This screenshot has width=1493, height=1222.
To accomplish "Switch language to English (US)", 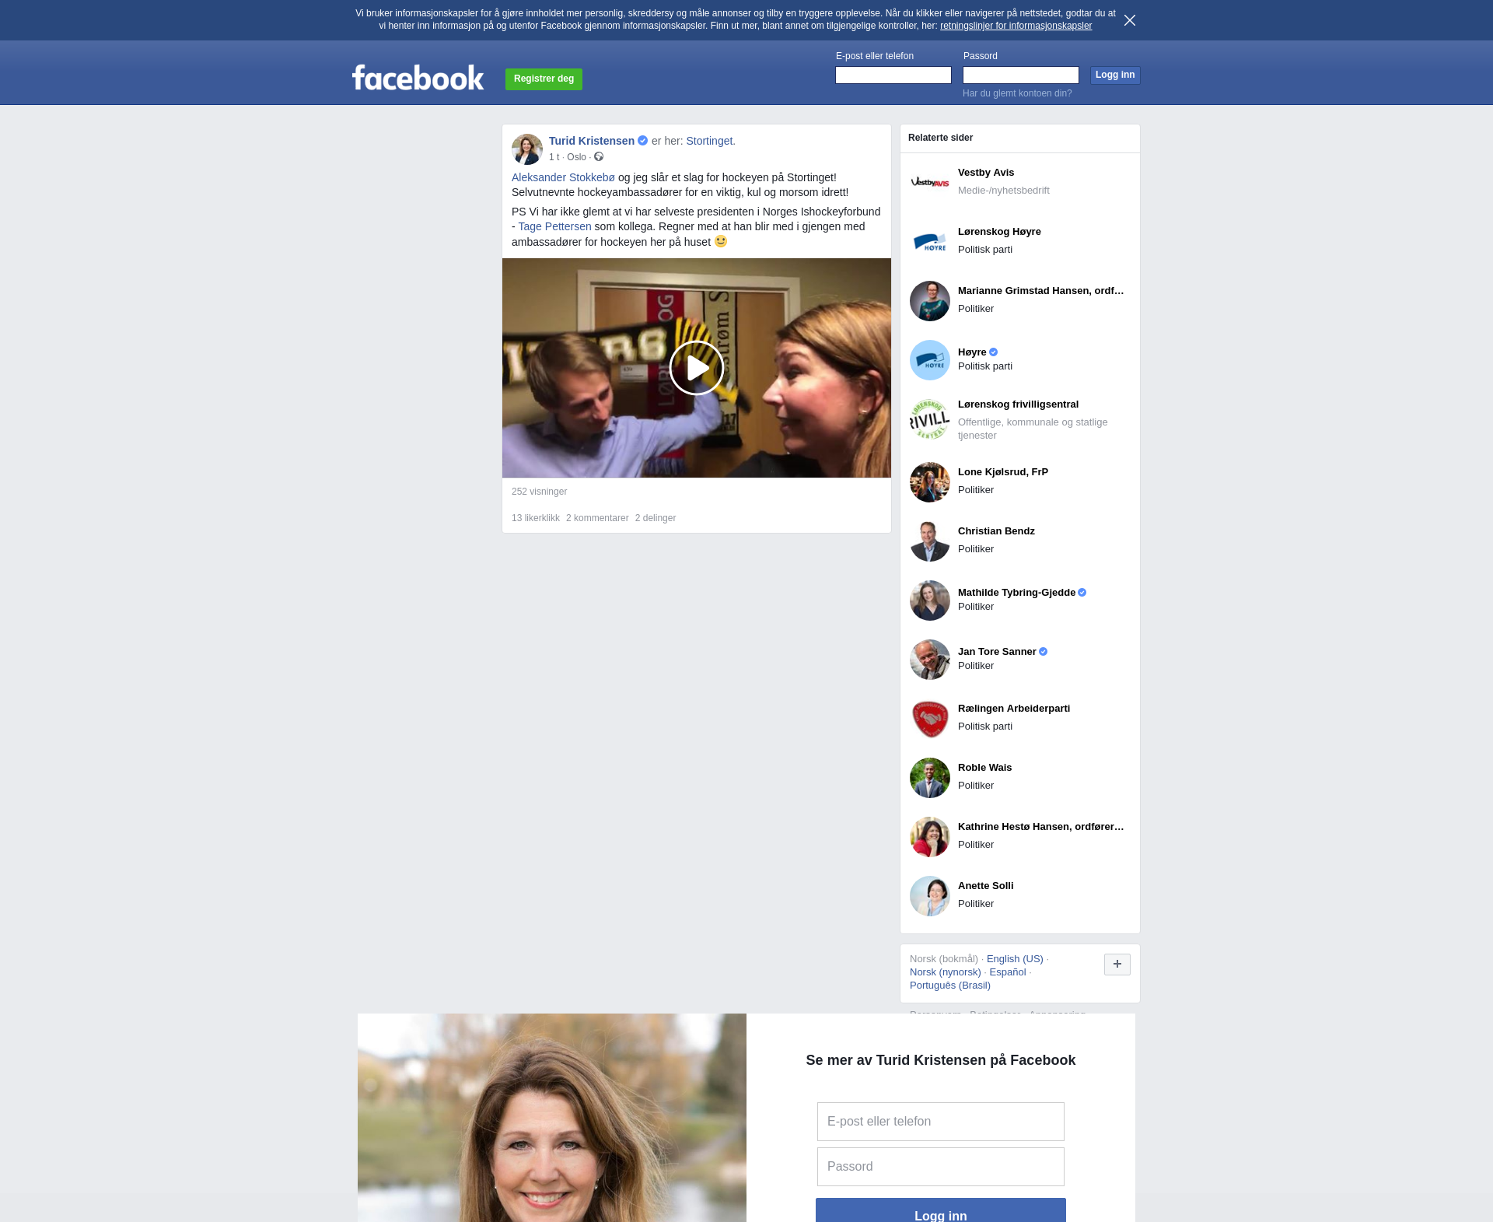I will pos(1015,959).
